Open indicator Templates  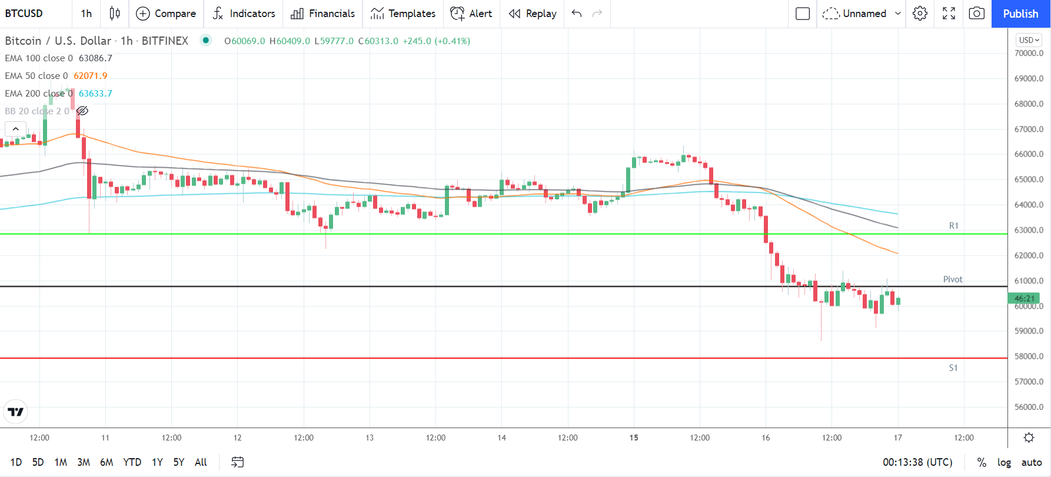point(403,14)
